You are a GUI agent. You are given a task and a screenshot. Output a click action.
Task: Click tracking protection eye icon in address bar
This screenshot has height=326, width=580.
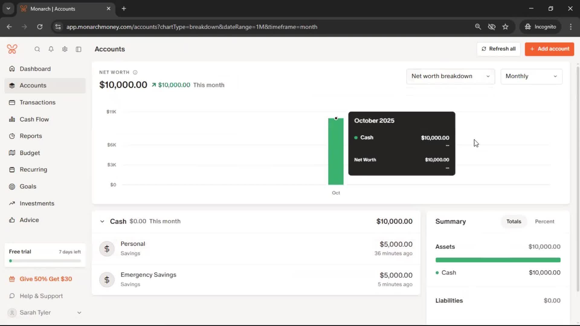tap(491, 27)
